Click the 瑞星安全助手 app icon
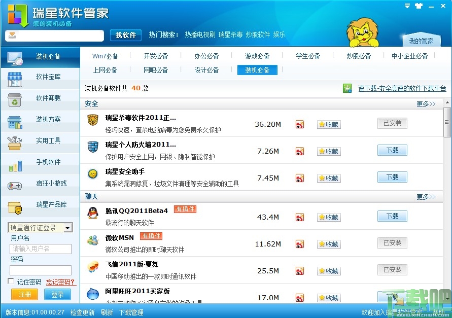The width and height of the screenshot is (452, 318). click(x=93, y=173)
